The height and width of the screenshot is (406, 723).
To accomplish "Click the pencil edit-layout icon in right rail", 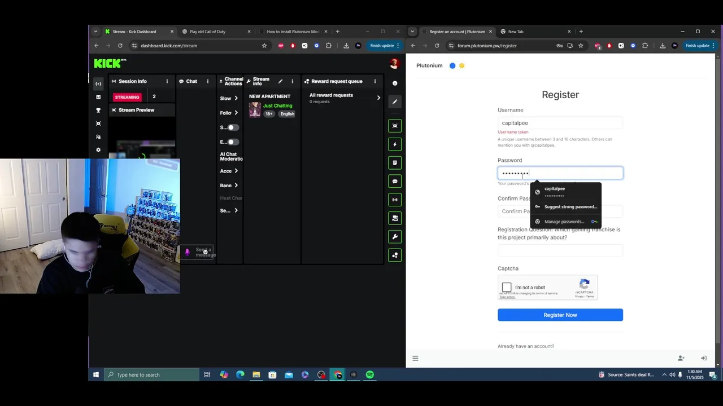I will [395, 101].
